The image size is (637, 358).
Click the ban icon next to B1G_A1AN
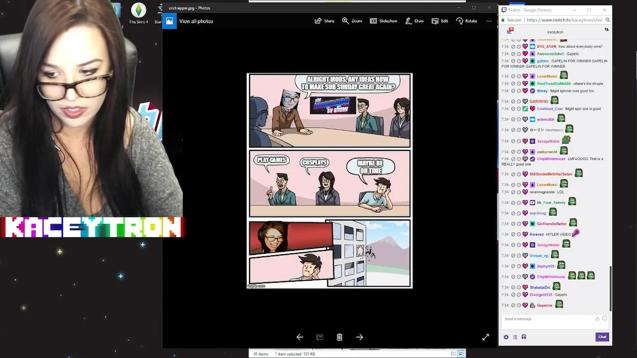pos(513,46)
